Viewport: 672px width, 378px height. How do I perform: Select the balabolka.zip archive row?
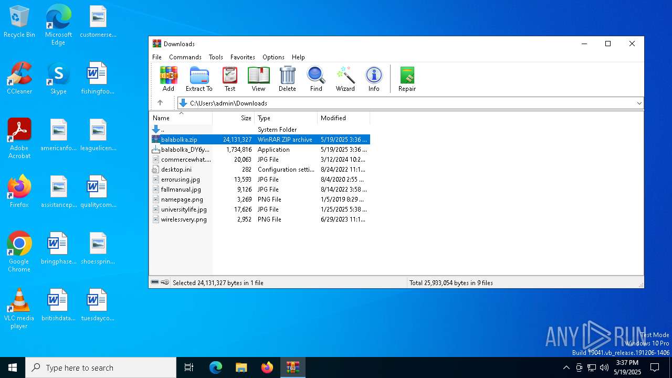[x=260, y=140]
